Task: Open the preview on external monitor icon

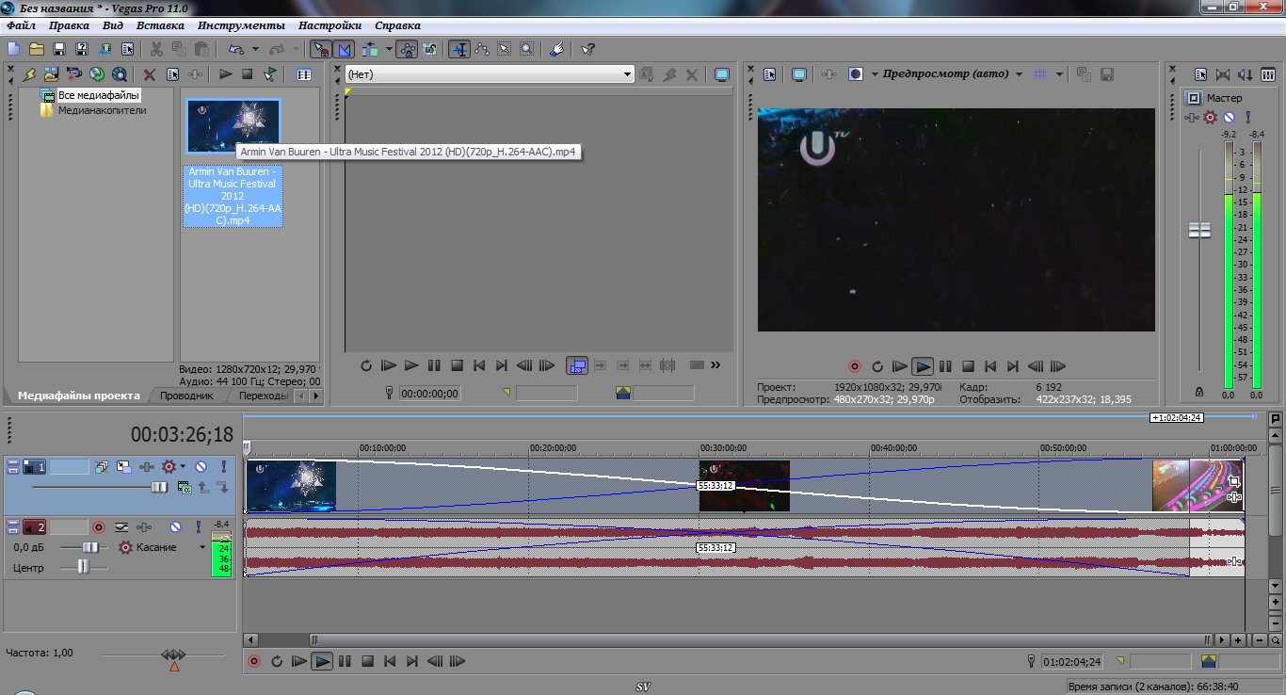Action: coord(799,74)
